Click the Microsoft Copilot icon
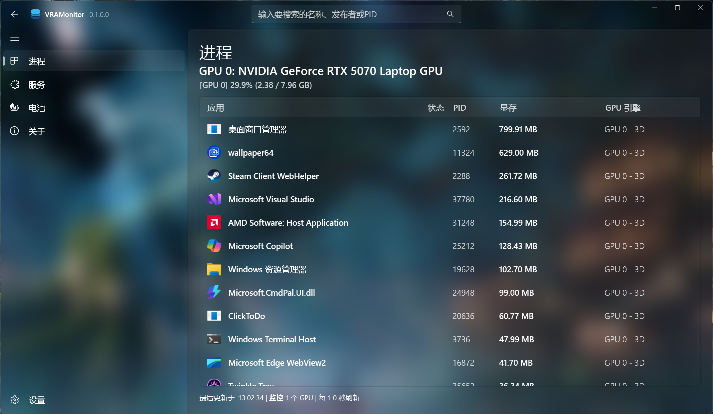The width and height of the screenshot is (713, 414). 214,246
